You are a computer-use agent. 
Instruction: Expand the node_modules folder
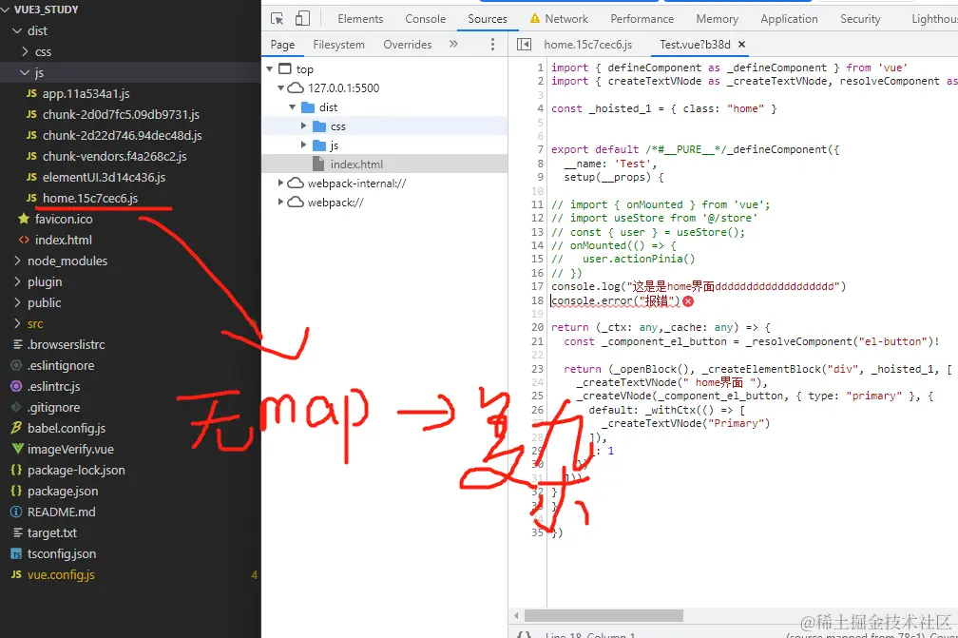point(17,261)
